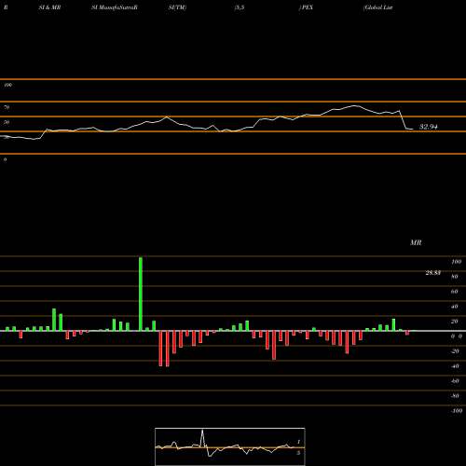Click the MR axis label -60
The image size is (466, 466).
click(x=455, y=381)
